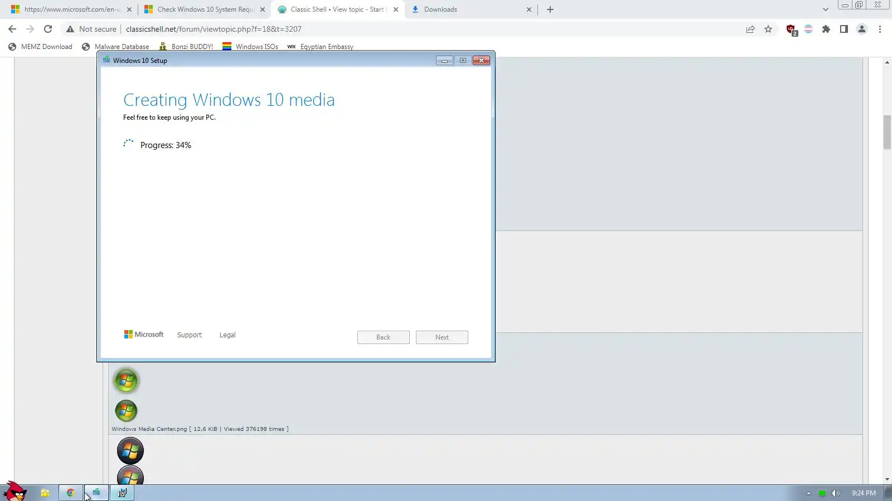Screen dimensions: 892x501
Task: Open the Windows ISOs bookmark
Action: point(250,47)
